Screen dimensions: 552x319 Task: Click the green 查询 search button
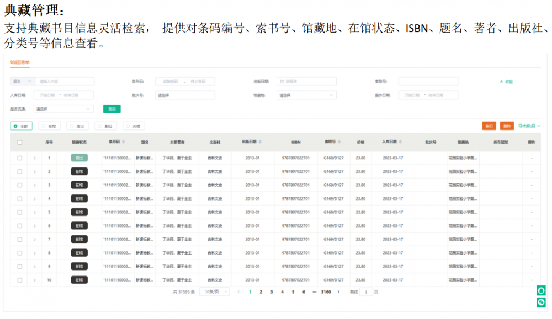[112, 109]
